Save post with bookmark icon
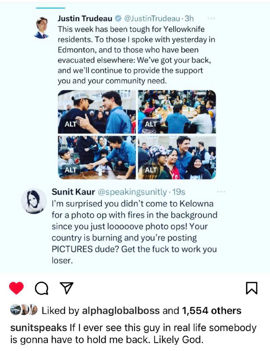 coord(252,288)
